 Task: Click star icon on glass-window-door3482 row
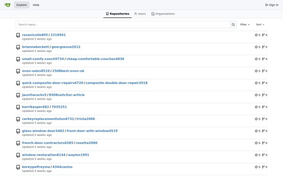256,131
